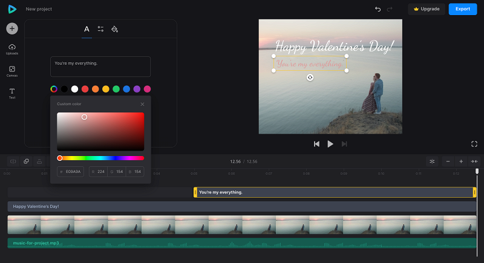Viewport: 484px width, 263px height.
Task: Zoom out the timeline
Action: tap(448, 161)
